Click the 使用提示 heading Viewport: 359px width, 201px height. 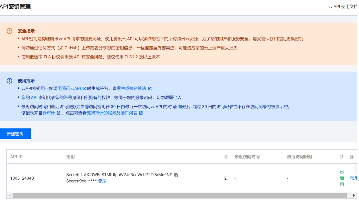pyautogui.click(x=26, y=81)
